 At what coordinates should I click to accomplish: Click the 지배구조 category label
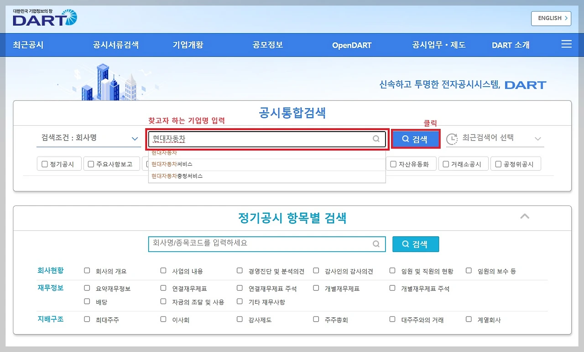51,319
